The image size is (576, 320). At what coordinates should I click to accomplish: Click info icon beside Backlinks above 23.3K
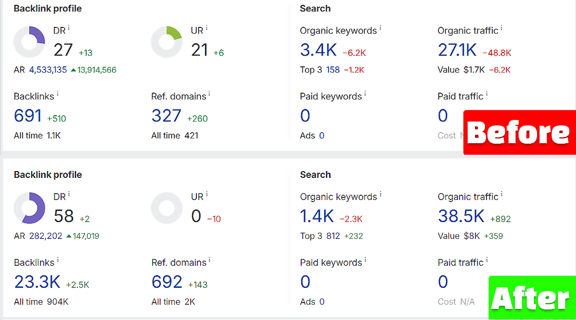[57, 260]
